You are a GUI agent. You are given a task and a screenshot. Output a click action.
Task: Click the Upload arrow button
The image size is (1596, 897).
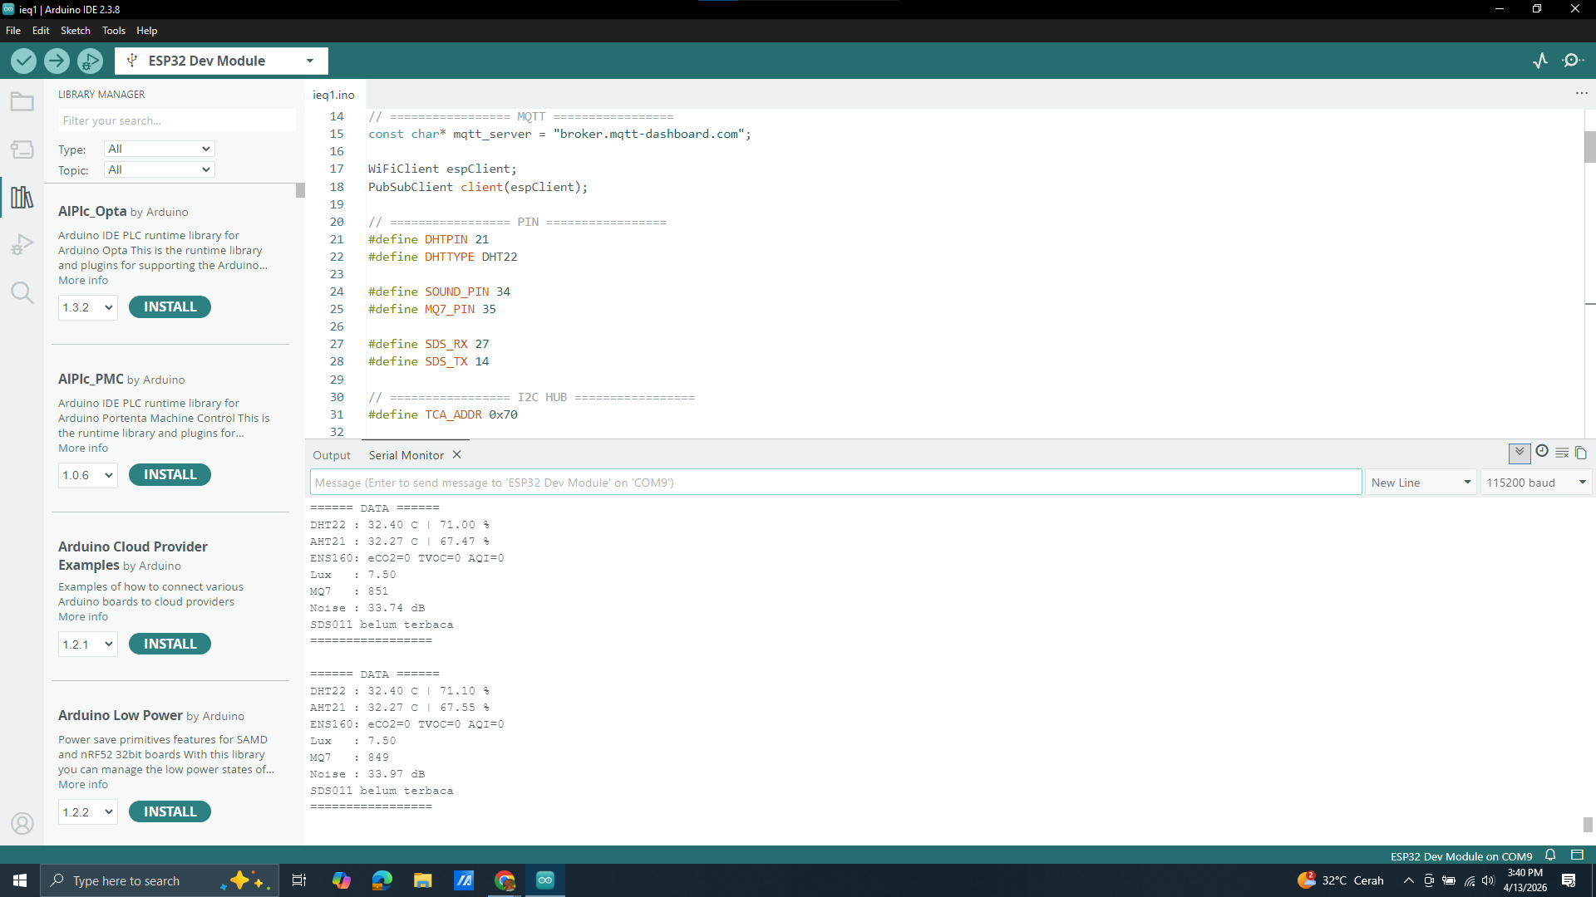pyautogui.click(x=57, y=61)
